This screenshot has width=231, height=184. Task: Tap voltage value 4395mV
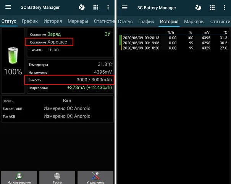click(x=103, y=72)
